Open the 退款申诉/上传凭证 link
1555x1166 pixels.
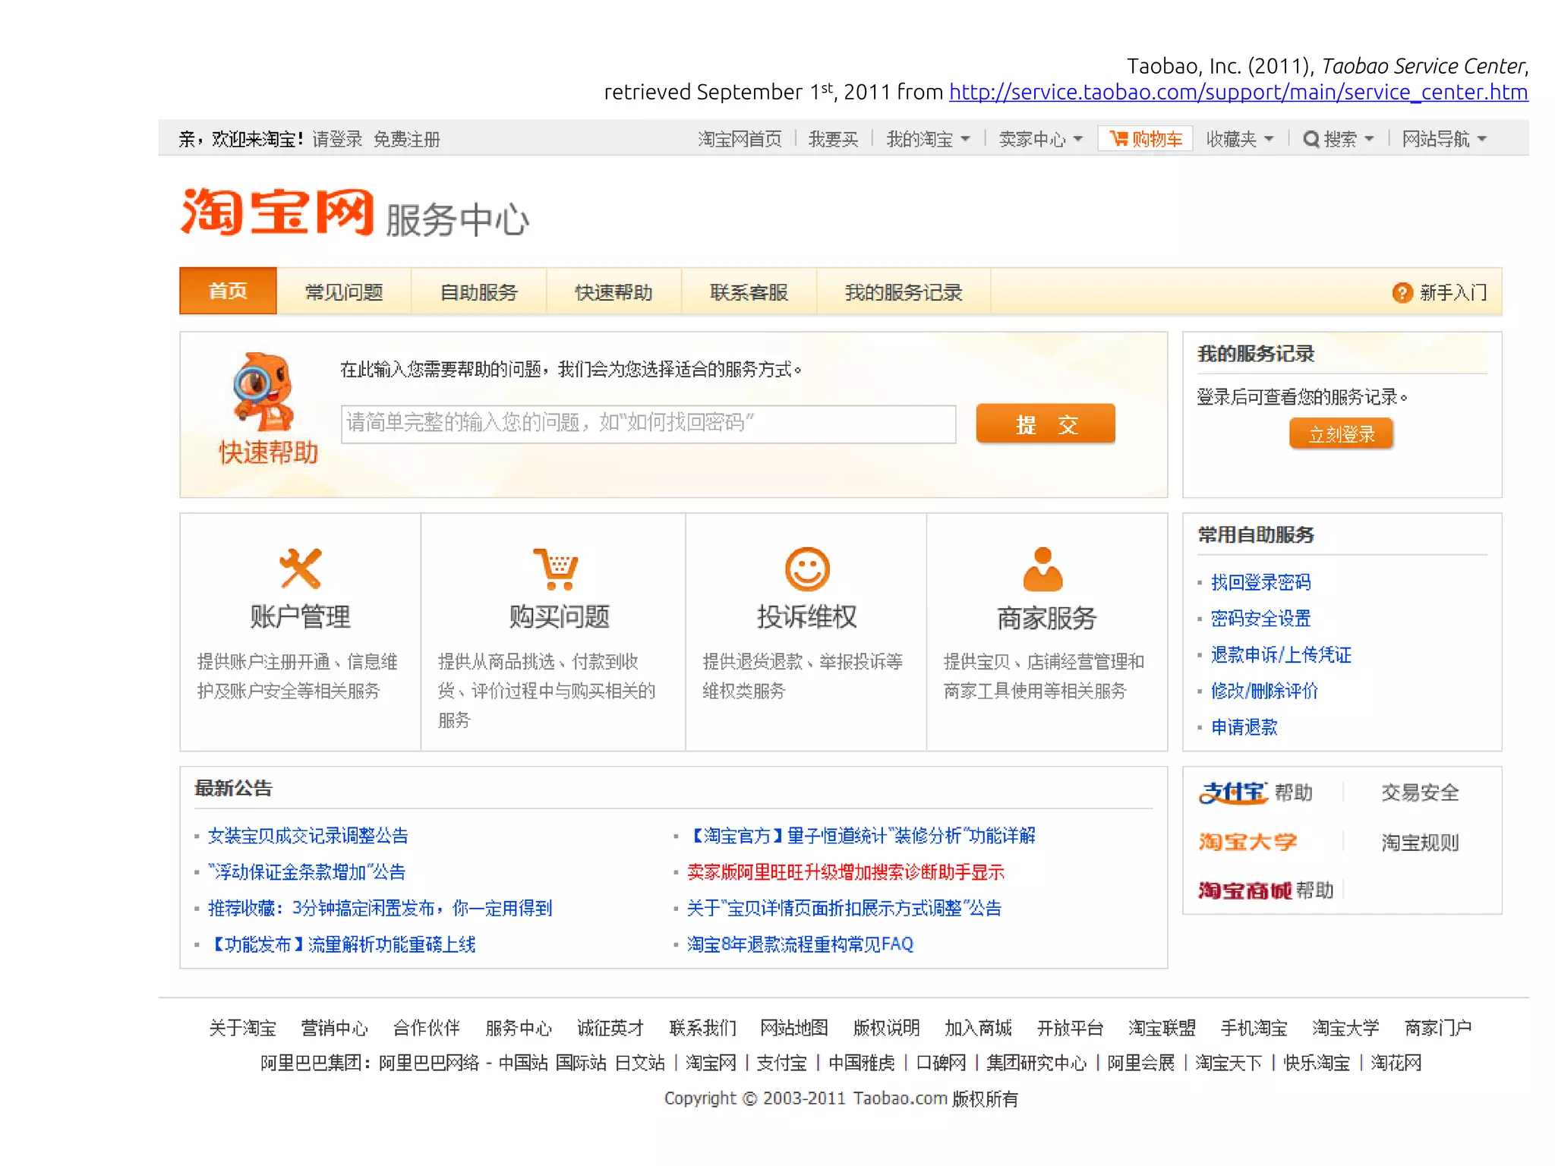point(1281,654)
